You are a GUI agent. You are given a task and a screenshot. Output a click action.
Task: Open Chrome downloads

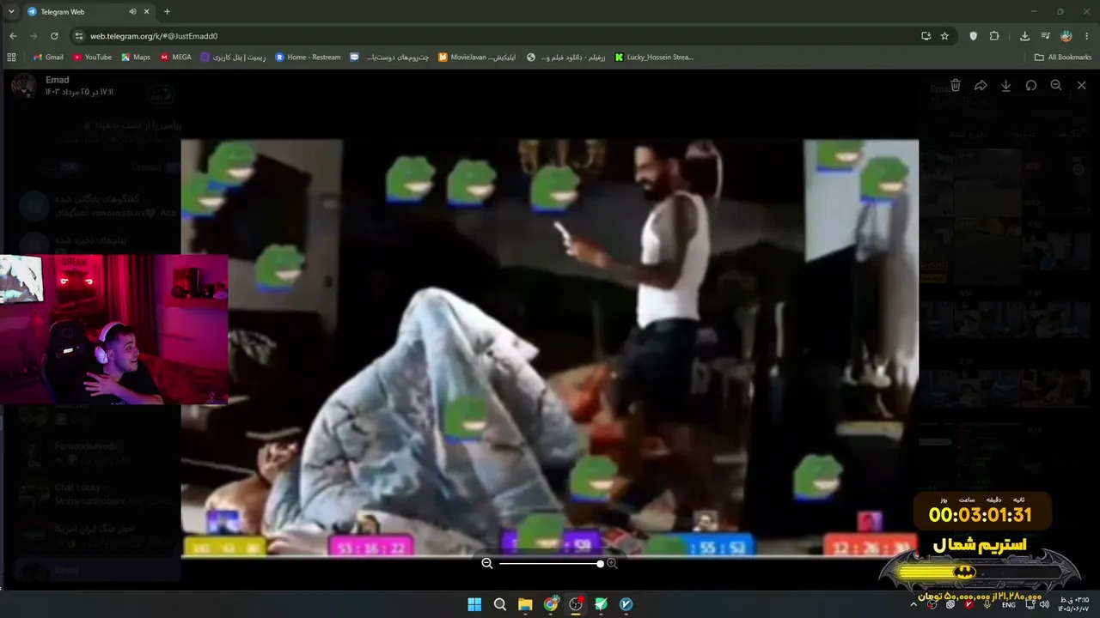click(x=1024, y=36)
